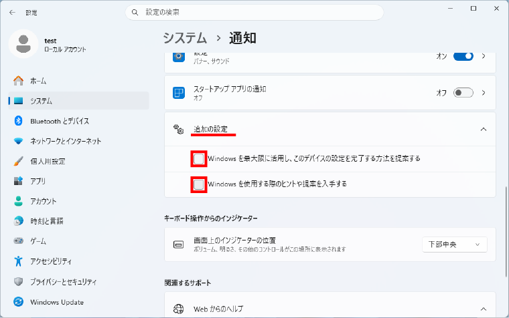Open 時刻と言語 globe icon
Viewport: 509px width, 318px height.
pyautogui.click(x=19, y=221)
